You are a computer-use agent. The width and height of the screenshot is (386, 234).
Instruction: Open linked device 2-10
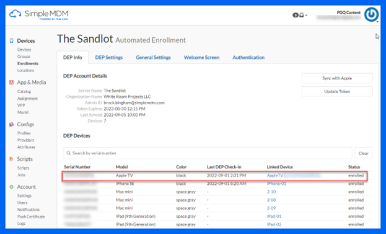tap(271, 192)
